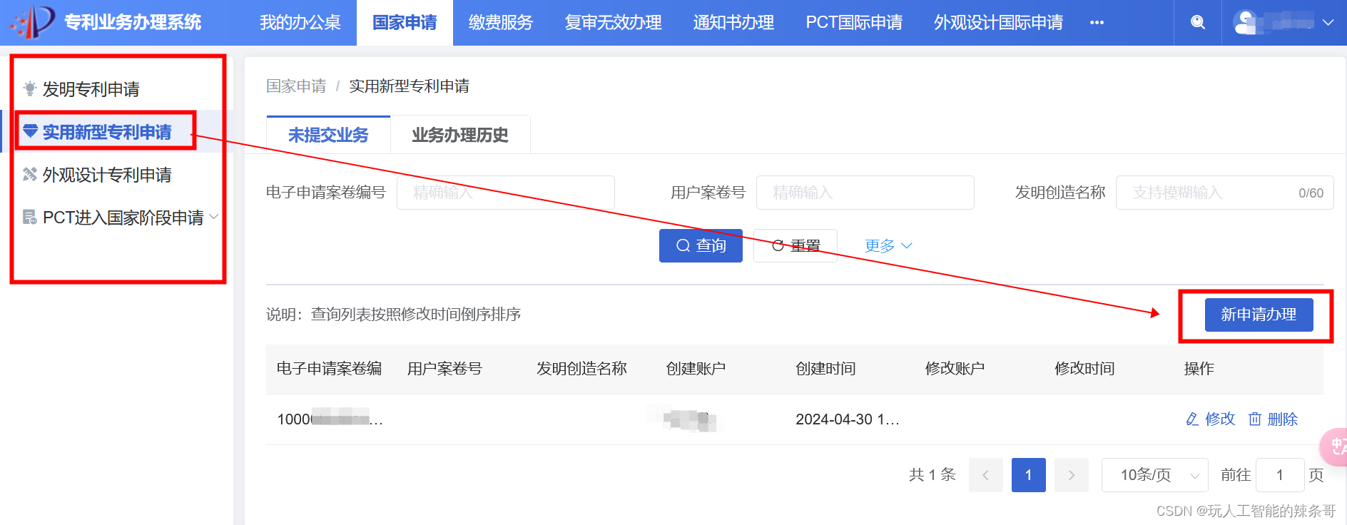Click the lightbulb icon beside 发明专利申请
The width and height of the screenshot is (1347, 525).
(30, 88)
